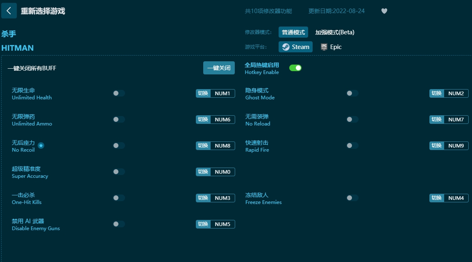Click NUM4 hotkey field
Image resolution: width=472 pixels, height=262 pixels.
456,198
